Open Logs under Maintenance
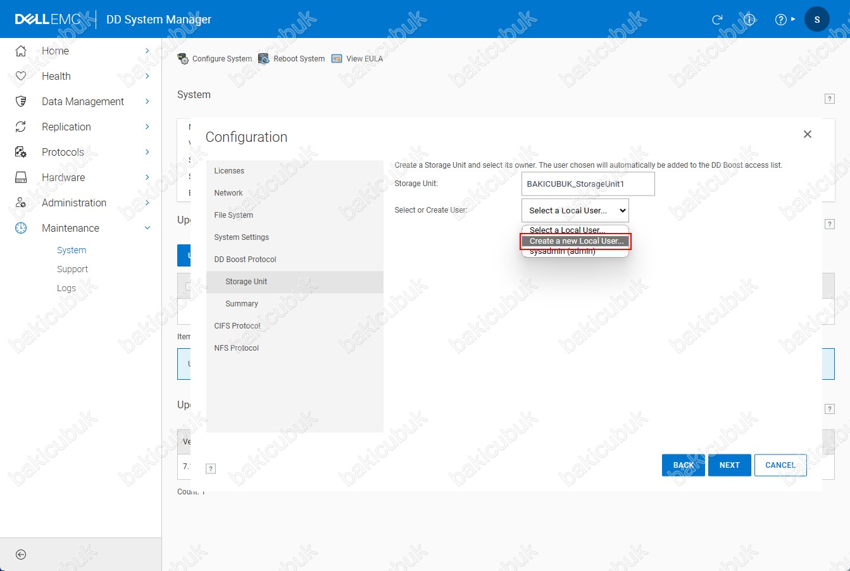 click(66, 288)
